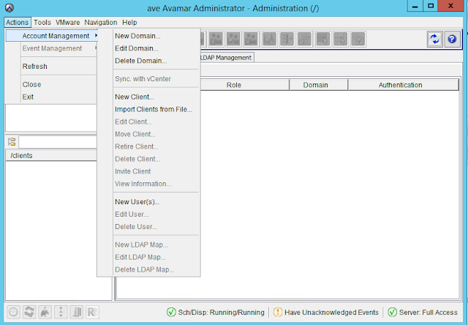
Task: Open the Navigation menu
Action: pos(101,23)
